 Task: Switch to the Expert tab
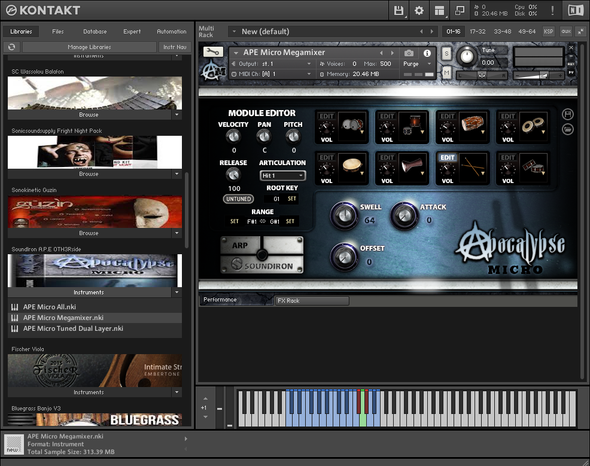[x=132, y=32]
